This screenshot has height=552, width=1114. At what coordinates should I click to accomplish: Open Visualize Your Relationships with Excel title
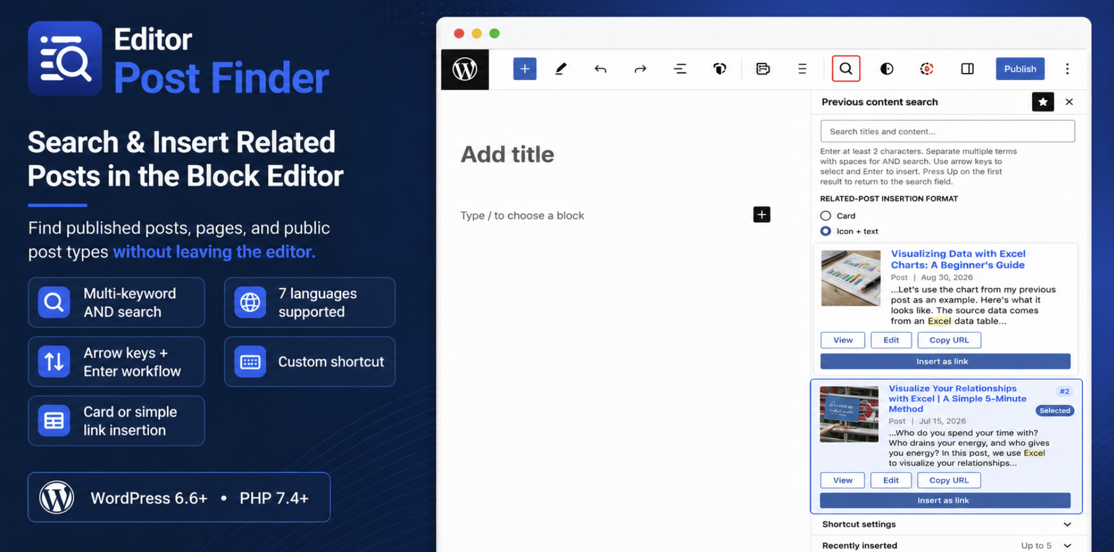tap(957, 398)
